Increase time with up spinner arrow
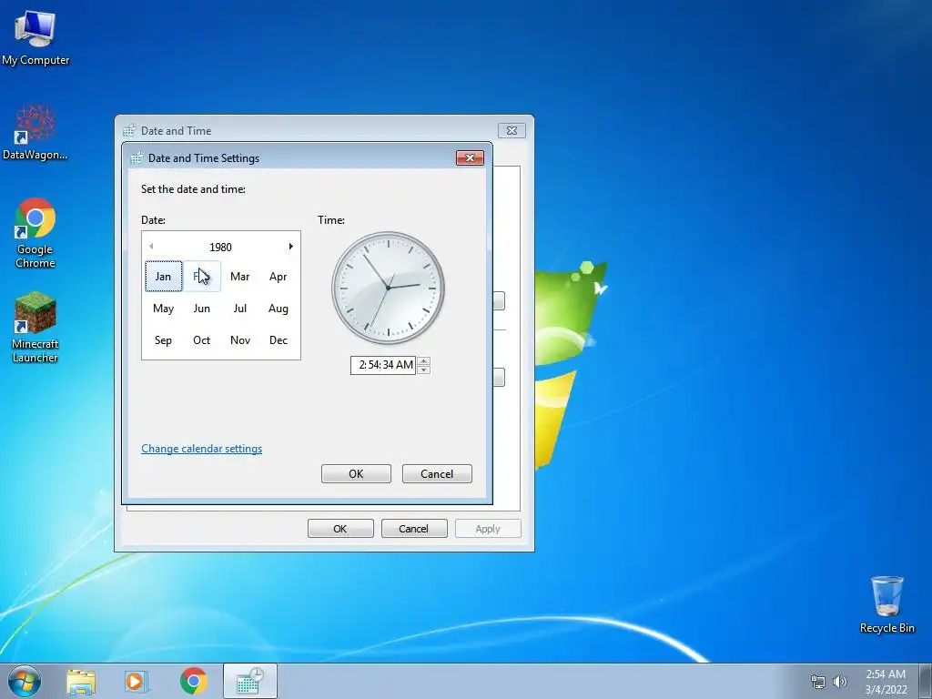 click(x=423, y=360)
